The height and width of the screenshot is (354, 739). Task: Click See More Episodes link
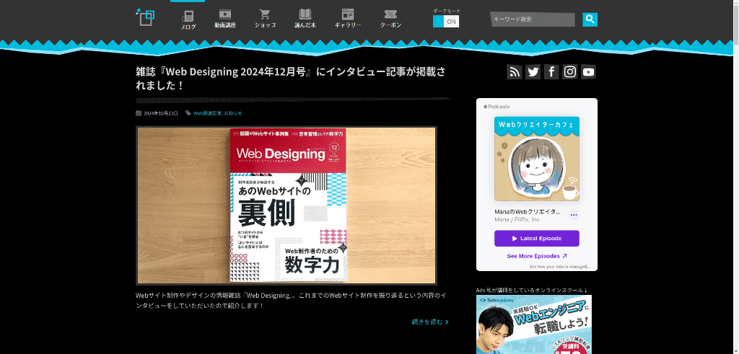[536, 256]
